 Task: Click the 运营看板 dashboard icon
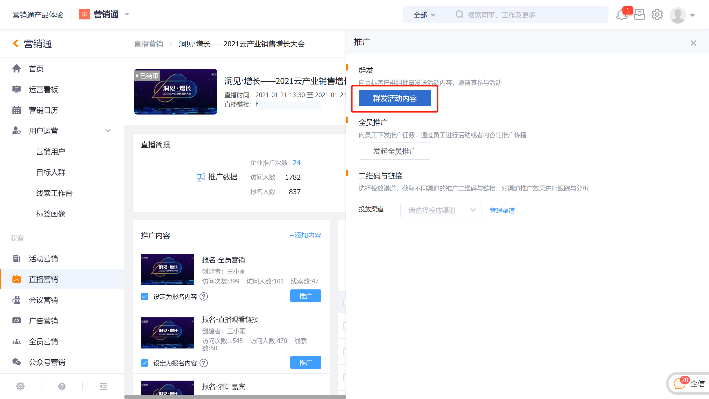pyautogui.click(x=17, y=89)
